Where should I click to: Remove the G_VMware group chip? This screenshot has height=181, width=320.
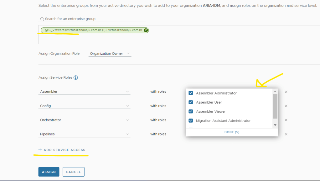coord(146,30)
